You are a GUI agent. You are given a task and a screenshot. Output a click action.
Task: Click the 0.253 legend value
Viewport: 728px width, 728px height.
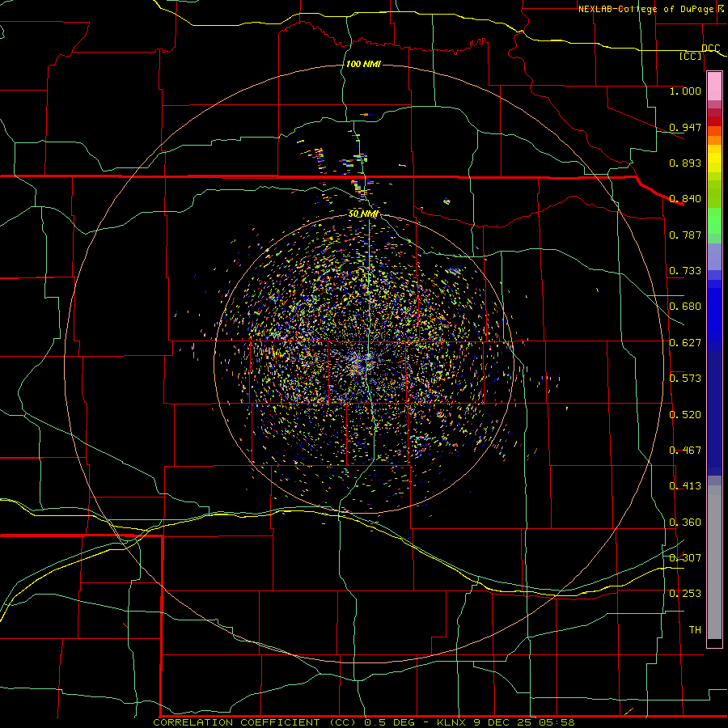(x=685, y=594)
